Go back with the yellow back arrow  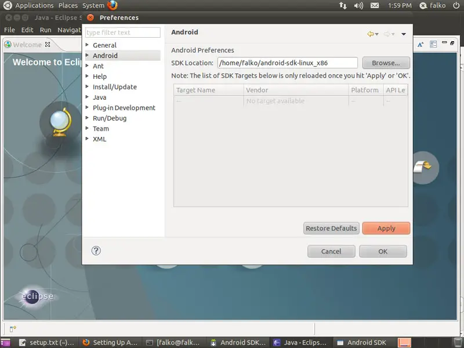tap(370, 34)
